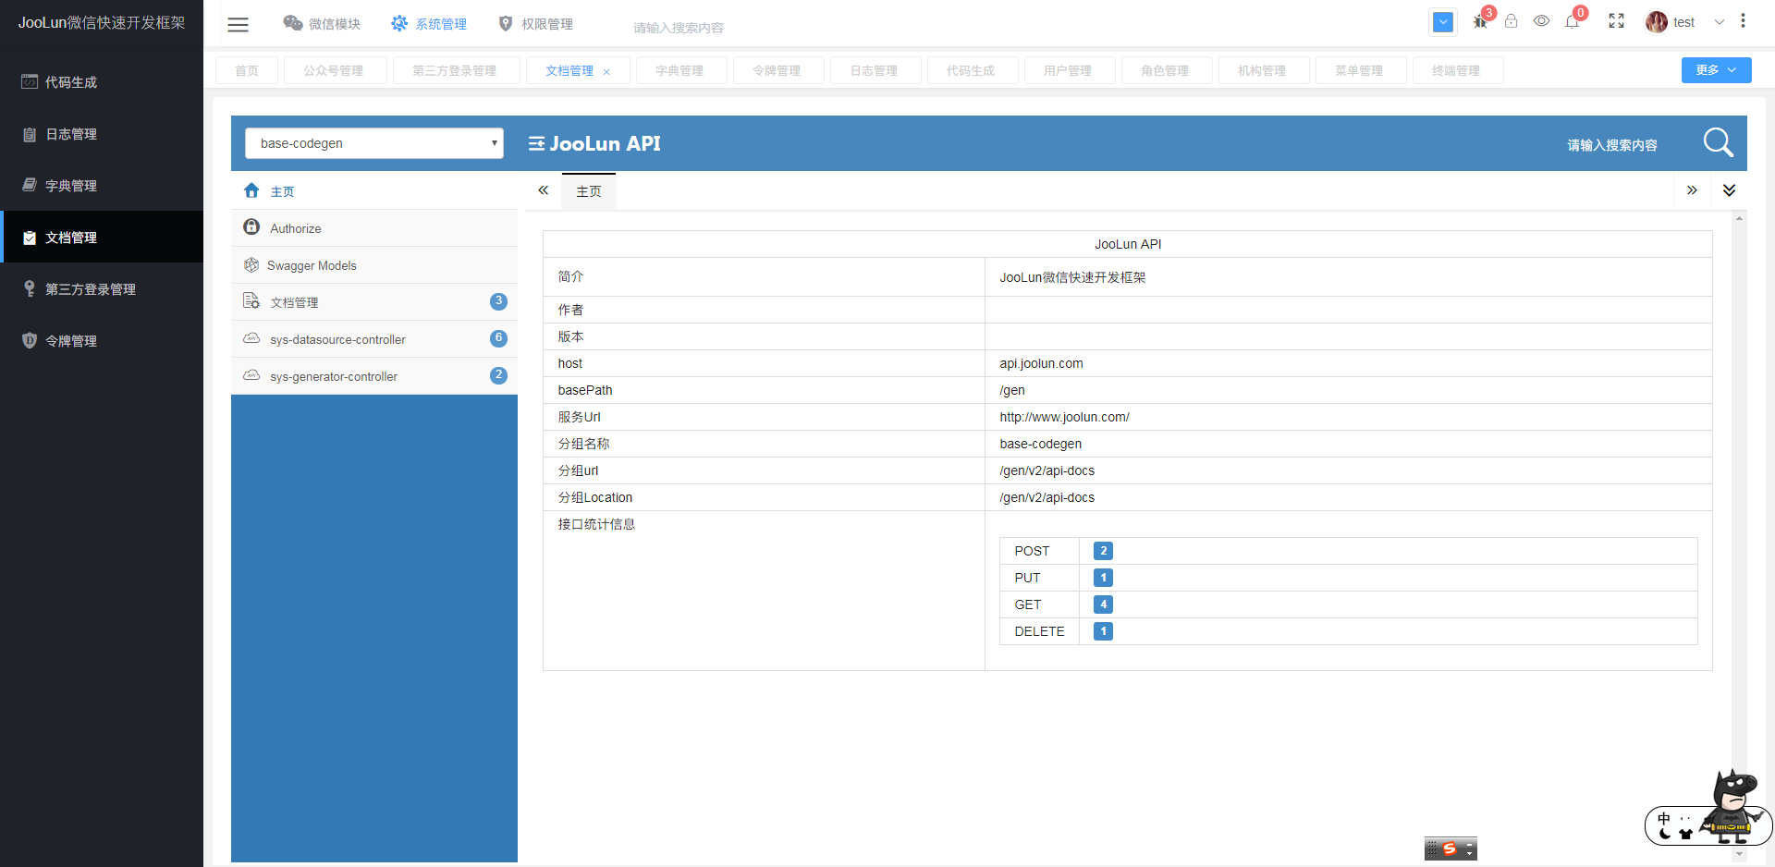Click the JooLun API menu toggle icon
The width and height of the screenshot is (1775, 867).
click(x=536, y=143)
